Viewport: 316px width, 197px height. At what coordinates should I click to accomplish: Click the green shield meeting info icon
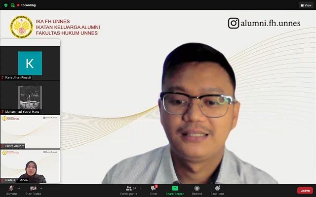[x=6, y=5]
